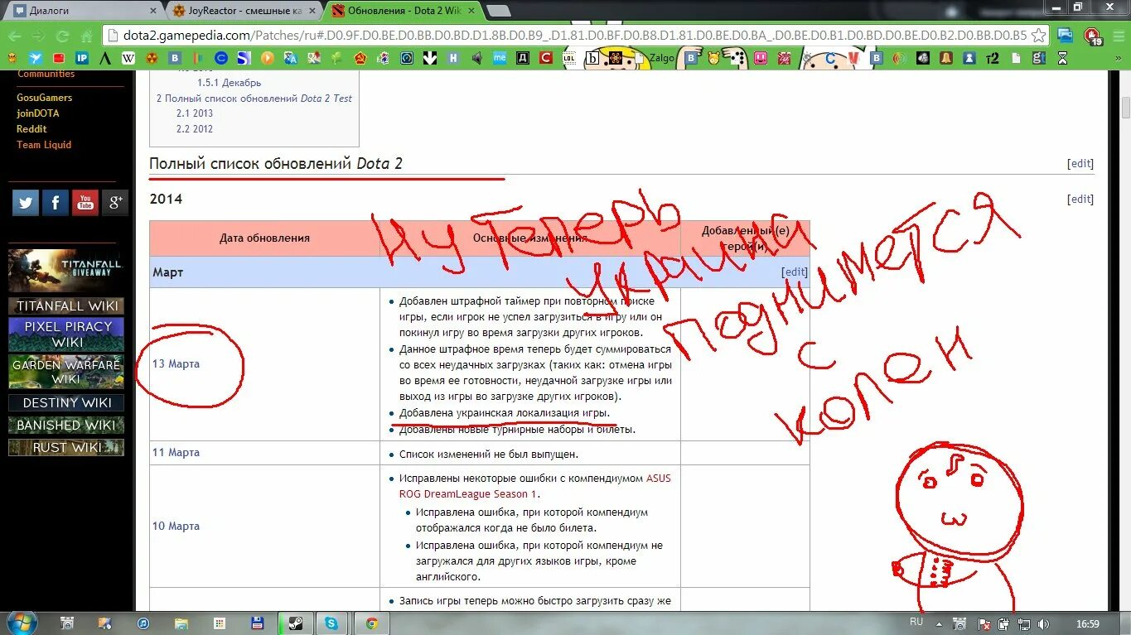Screen dimensions: 1131x635
Task: Open the Banished Wiki banner
Action: point(66,426)
